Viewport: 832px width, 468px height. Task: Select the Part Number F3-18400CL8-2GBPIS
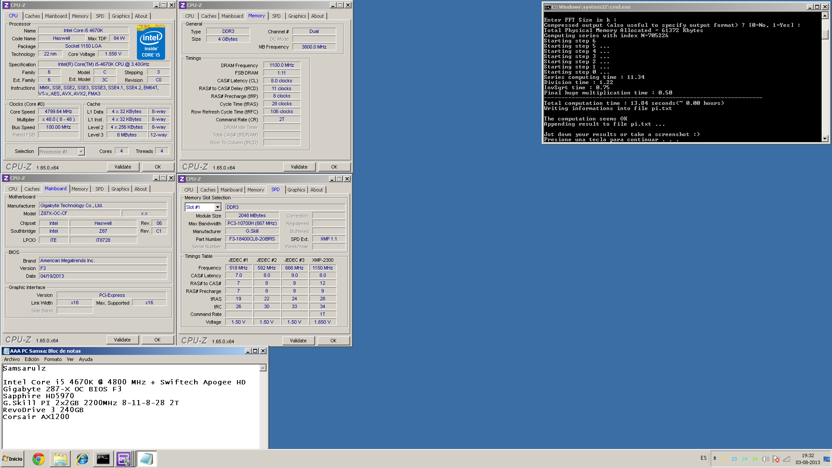point(252,239)
